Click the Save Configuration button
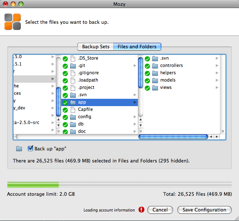 point(205,210)
